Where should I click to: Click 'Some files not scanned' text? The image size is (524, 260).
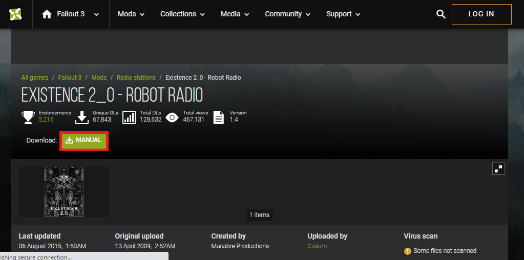[445, 251]
